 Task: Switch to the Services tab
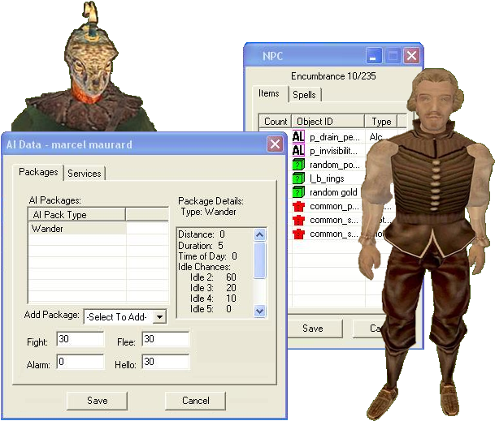(x=85, y=174)
